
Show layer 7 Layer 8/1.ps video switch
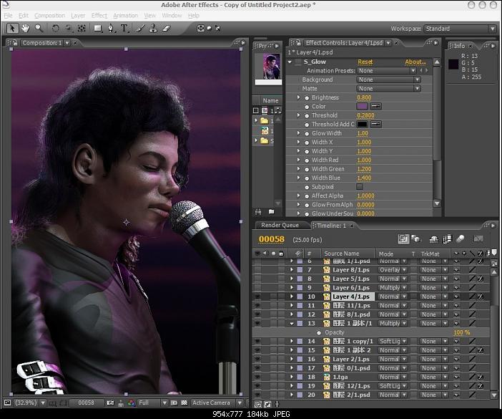click(257, 270)
